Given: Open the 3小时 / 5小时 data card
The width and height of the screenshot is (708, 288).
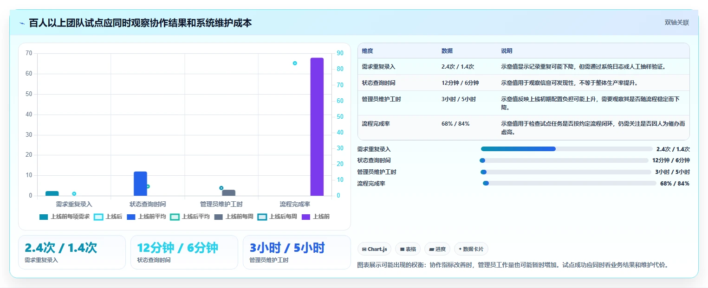Looking at the screenshot, I should (x=297, y=252).
